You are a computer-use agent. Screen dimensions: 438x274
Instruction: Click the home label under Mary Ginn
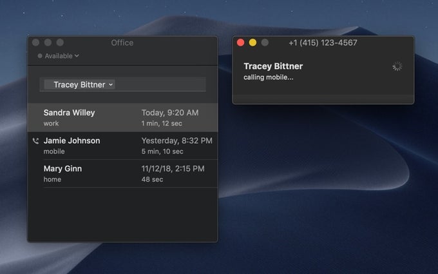pos(52,179)
